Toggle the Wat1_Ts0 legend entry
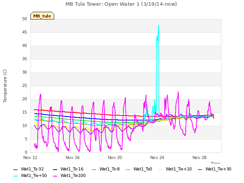 tap(139, 169)
